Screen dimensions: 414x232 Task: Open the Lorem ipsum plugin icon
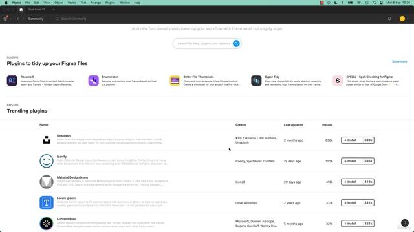[x=47, y=202]
